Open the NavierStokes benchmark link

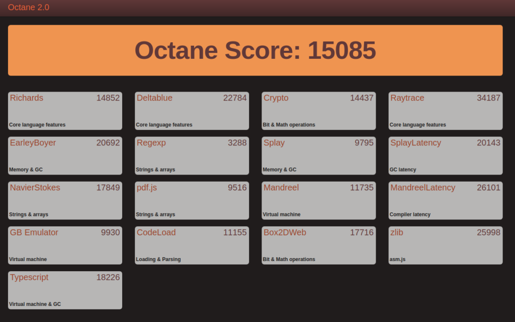tap(35, 188)
